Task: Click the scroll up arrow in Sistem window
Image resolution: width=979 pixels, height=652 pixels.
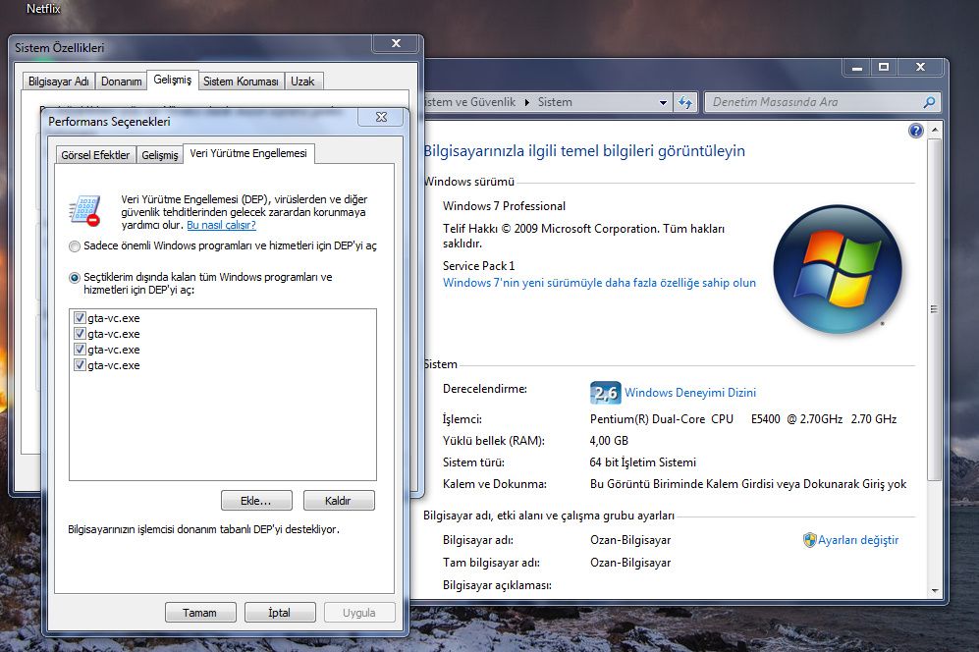Action: 935,130
